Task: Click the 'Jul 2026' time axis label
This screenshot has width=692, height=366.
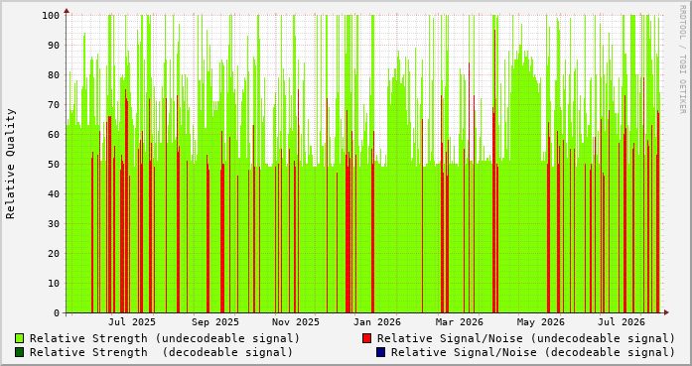Action: (621, 322)
